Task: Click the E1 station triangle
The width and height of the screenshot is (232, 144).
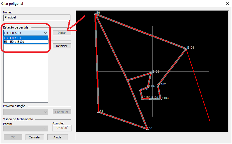Action: click(99, 112)
